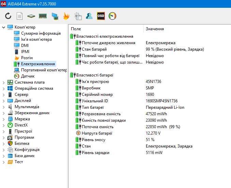Click the Безпека shield icon

pos(10,143)
